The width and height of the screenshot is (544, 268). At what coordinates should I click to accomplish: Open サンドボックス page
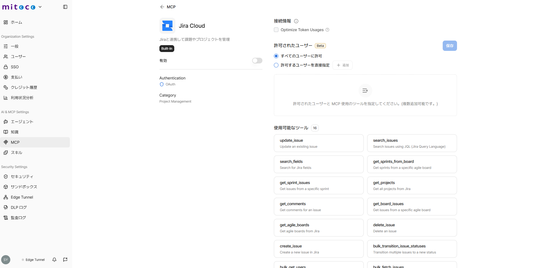click(x=35, y=187)
